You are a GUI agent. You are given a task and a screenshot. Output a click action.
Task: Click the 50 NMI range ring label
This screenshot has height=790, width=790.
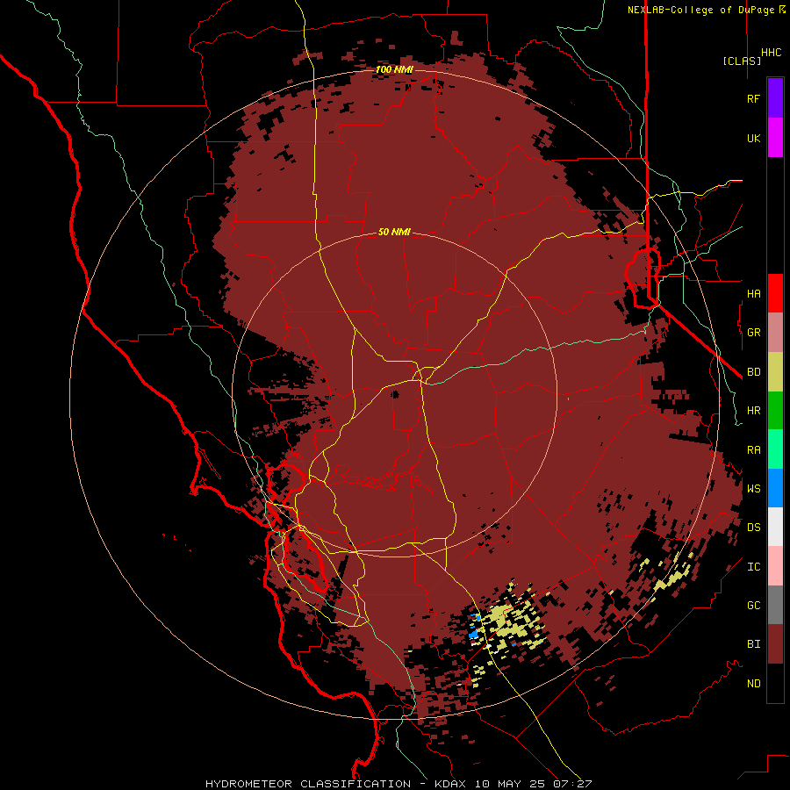pyautogui.click(x=394, y=232)
